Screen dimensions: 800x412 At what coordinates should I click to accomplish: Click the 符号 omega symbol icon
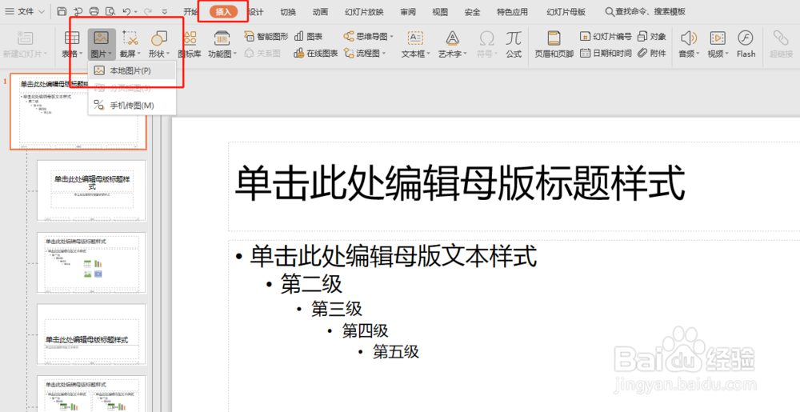[x=486, y=38]
